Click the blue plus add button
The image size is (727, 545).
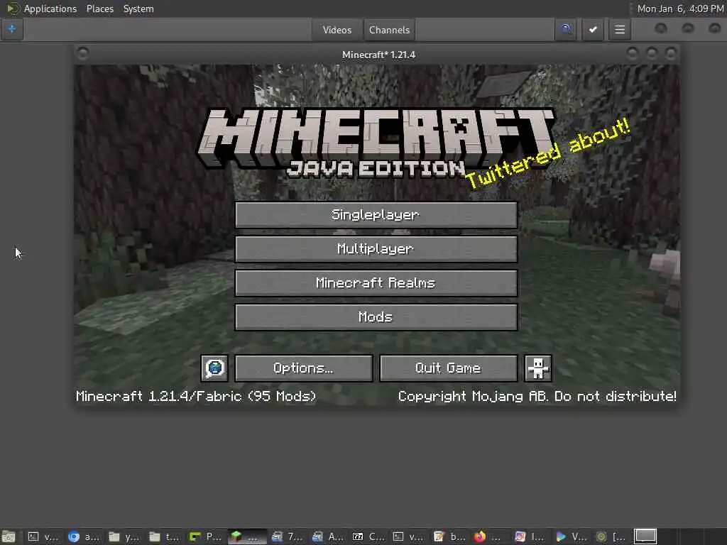[x=12, y=30]
